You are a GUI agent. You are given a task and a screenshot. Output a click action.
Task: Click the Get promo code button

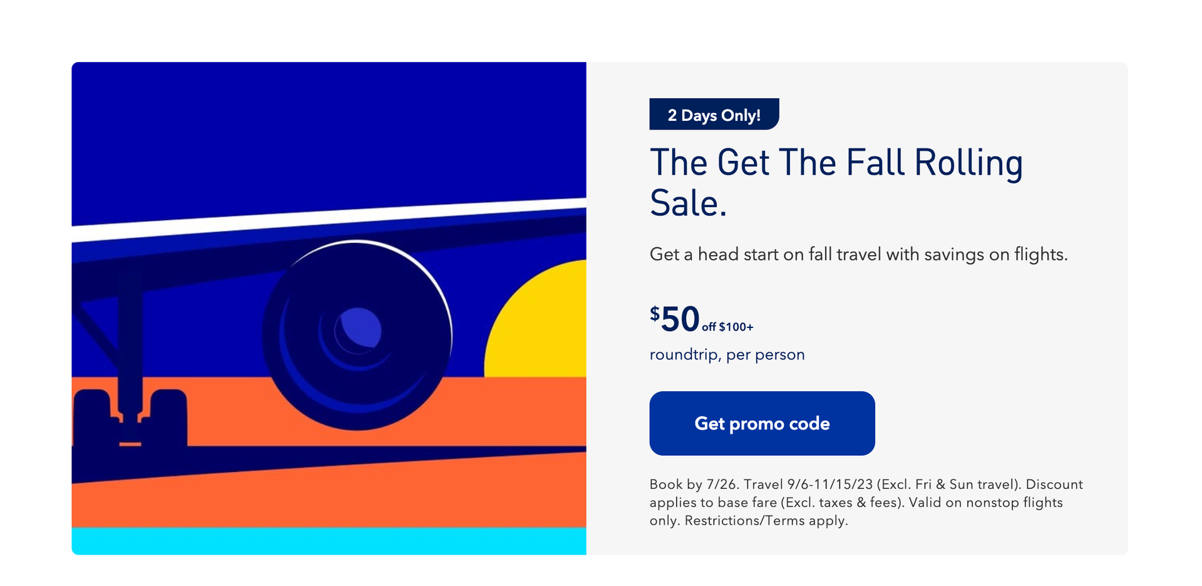tap(762, 423)
